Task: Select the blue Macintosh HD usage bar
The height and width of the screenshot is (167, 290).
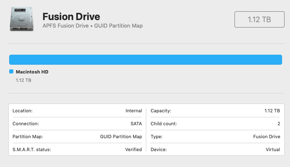Action: click(x=146, y=60)
